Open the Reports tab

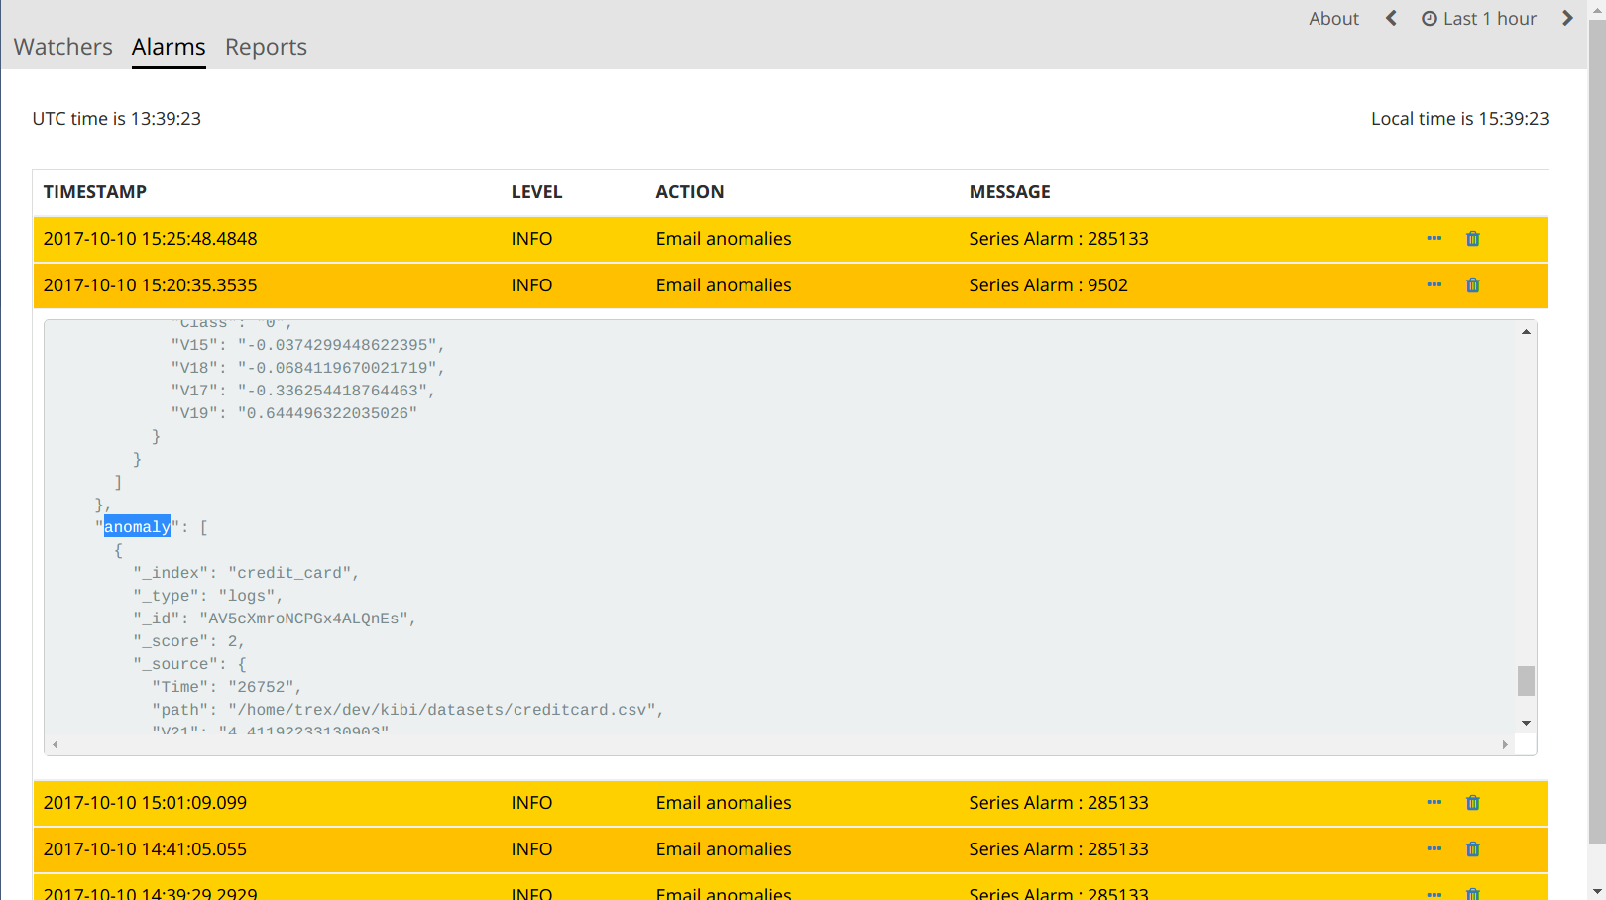(266, 47)
